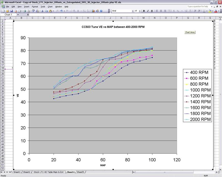Switch to the Stock LT1 VE Table sheet tab
Viewport: 222px width, 177px height.
coord(49,172)
